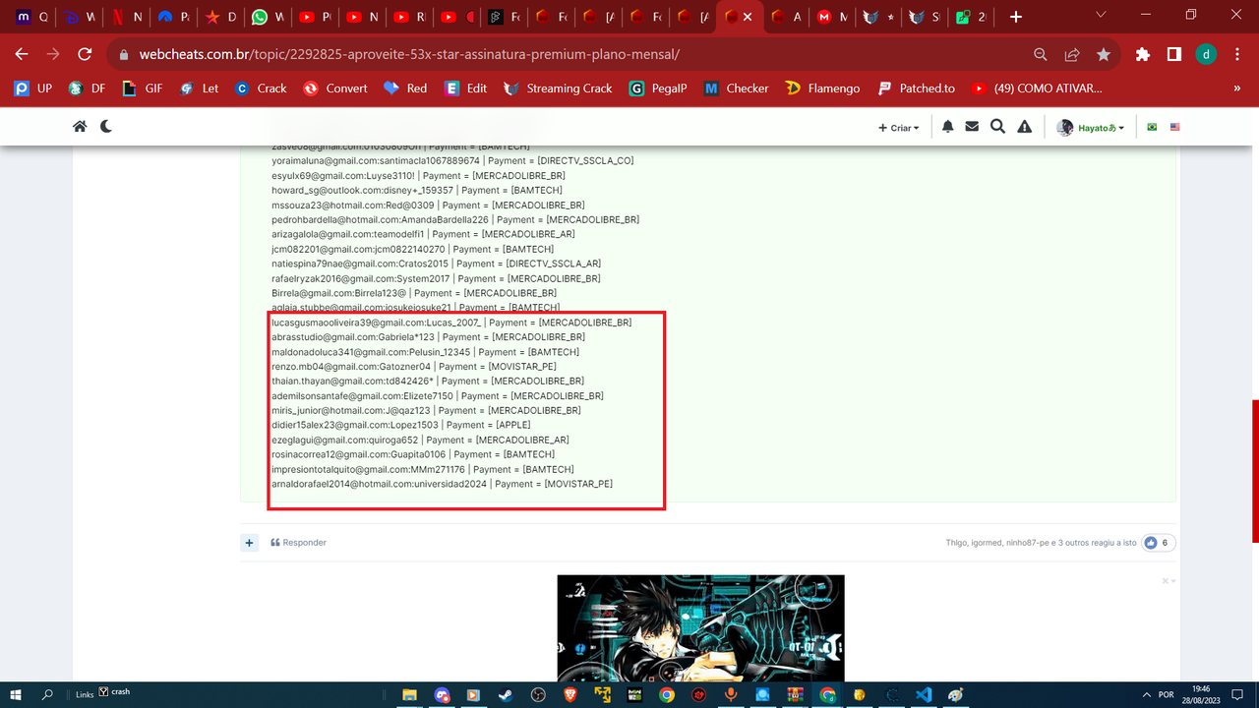Open ninho87-pe's profile in the reactions list
The width and height of the screenshot is (1259, 708).
(1029, 543)
